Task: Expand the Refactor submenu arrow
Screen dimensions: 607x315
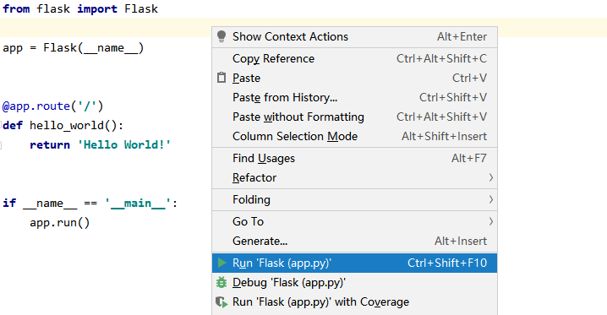Action: point(491,177)
